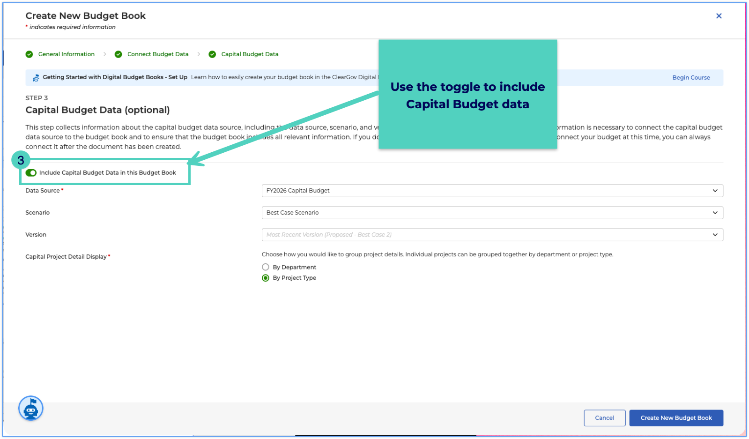
Task: Go to General Information step
Action: (x=67, y=54)
